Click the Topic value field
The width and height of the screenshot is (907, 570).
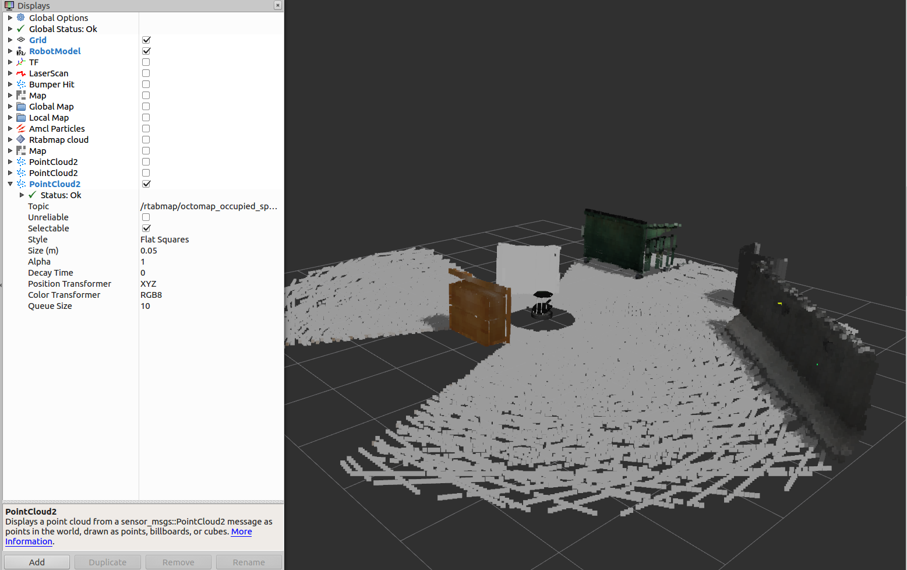click(209, 206)
